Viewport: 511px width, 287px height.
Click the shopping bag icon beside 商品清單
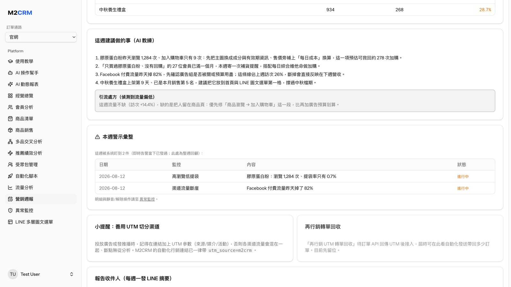click(10, 119)
